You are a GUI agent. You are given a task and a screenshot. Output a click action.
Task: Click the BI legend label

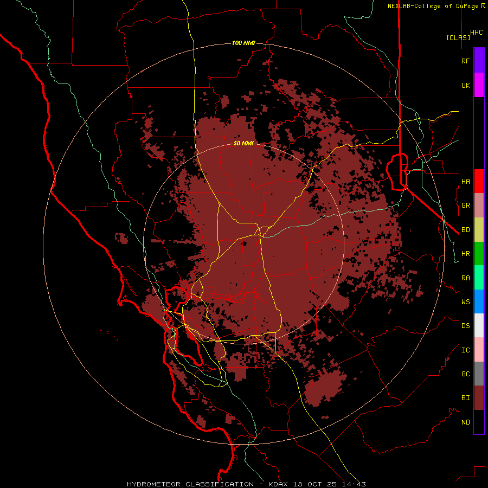click(x=465, y=398)
